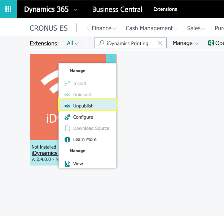Click the Learn More info icon
The width and height of the screenshot is (224, 216).
pyautogui.click(x=67, y=140)
